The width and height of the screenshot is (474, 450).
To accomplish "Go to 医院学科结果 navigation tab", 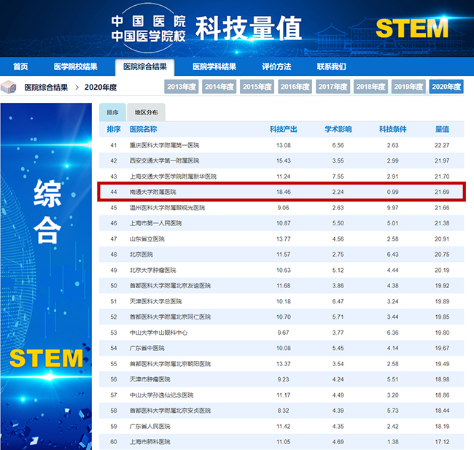I will 214,66.
